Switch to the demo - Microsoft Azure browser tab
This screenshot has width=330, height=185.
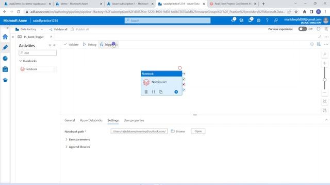click(x=79, y=4)
